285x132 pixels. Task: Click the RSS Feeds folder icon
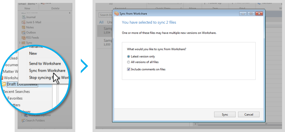23,38
